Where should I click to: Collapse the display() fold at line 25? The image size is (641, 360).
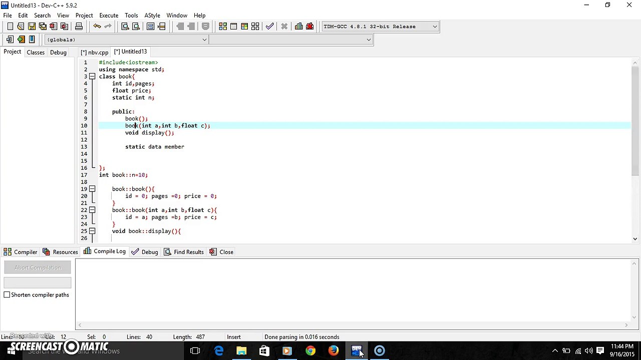(x=92, y=231)
